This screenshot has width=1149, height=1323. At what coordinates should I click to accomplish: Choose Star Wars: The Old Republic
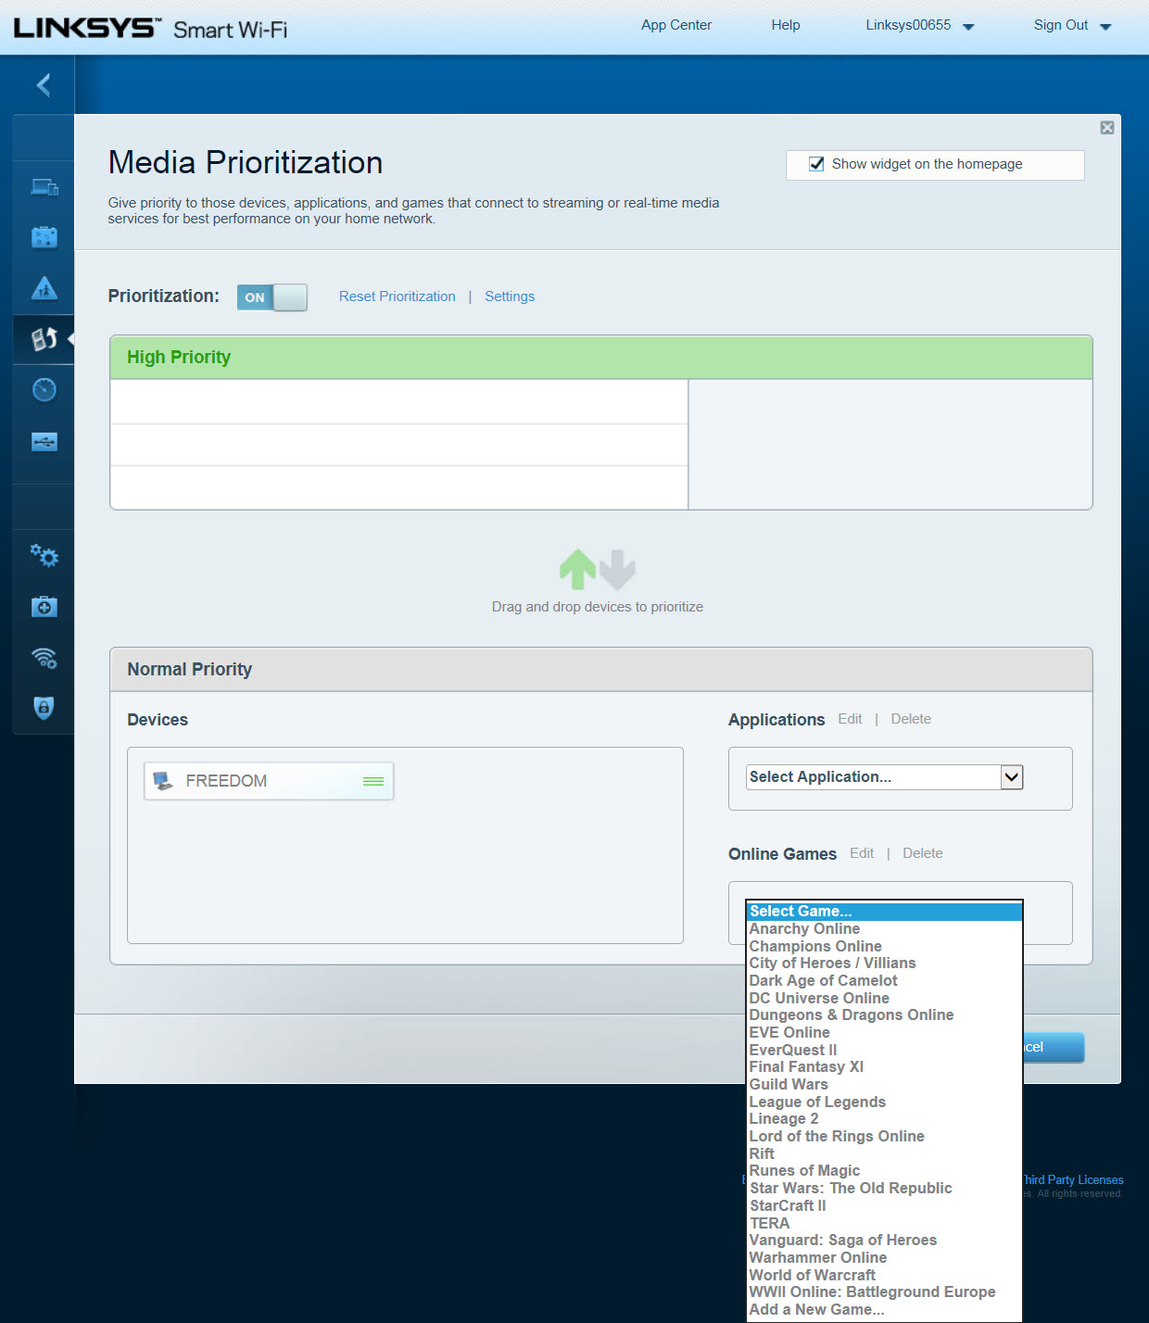click(885, 1188)
